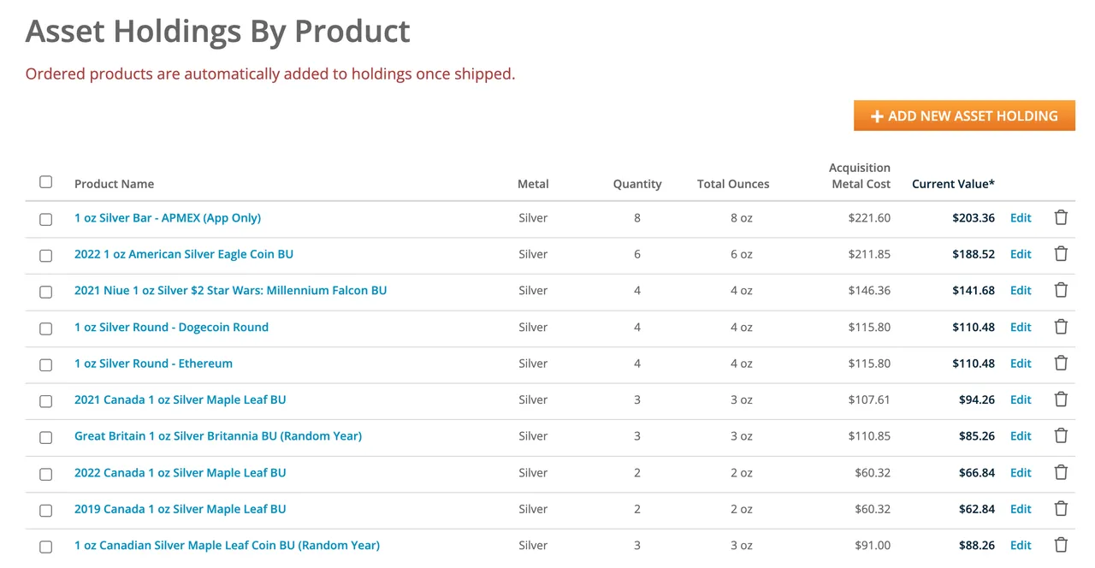Screen dimensions: 1095x568
Task: Select the Dogecoin Round row checkbox
Action: (46, 328)
